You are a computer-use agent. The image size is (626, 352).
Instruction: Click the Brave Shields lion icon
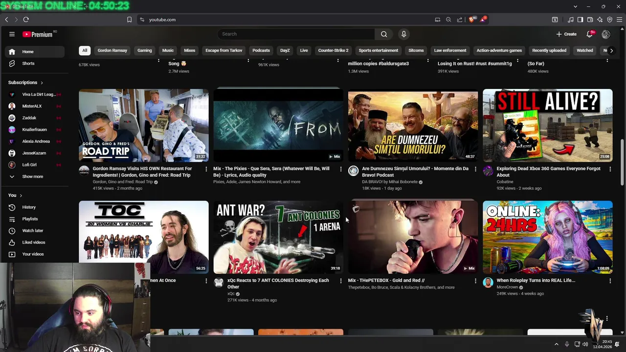pyautogui.click(x=471, y=20)
